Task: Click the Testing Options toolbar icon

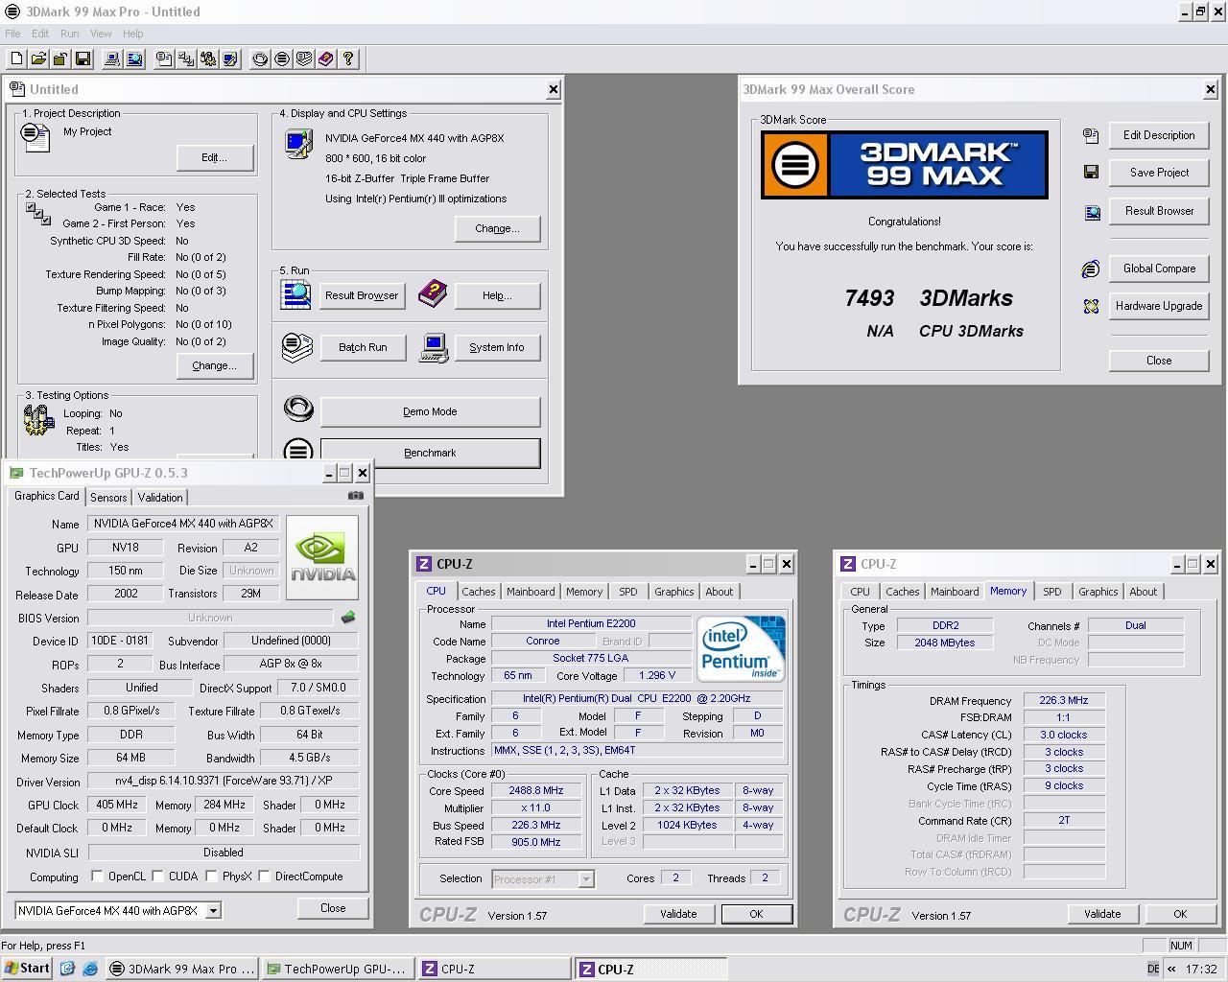Action: [208, 59]
